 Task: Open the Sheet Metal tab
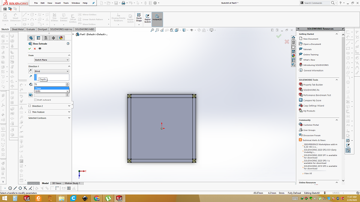click(18, 29)
